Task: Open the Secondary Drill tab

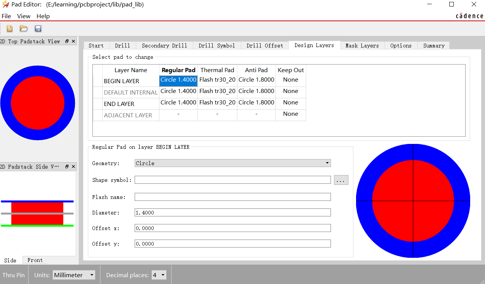Action: (x=164, y=46)
